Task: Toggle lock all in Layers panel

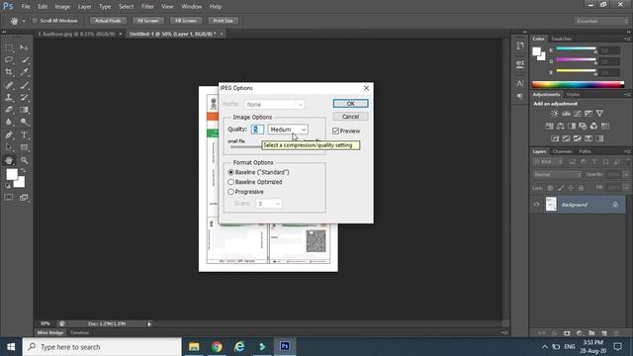Action: [581, 188]
